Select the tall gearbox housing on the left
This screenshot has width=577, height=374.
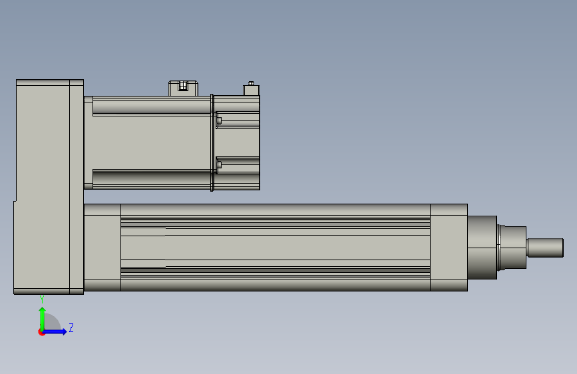(x=49, y=186)
